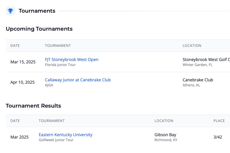Click LOCATION column header in Upcoming Tournaments

pyautogui.click(x=192, y=46)
